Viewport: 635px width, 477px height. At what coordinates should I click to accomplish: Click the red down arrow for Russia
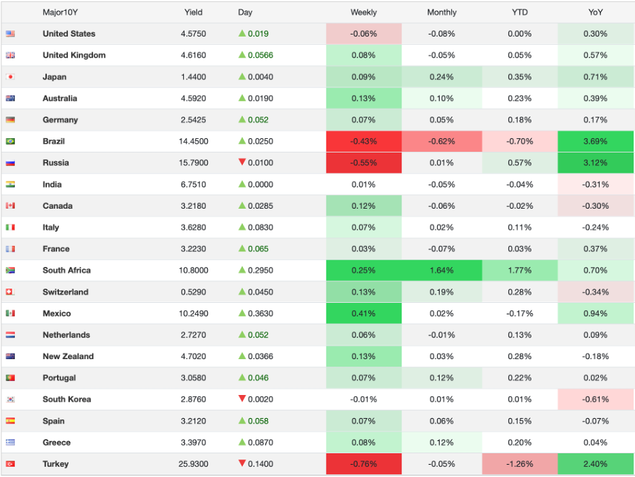[x=242, y=163]
